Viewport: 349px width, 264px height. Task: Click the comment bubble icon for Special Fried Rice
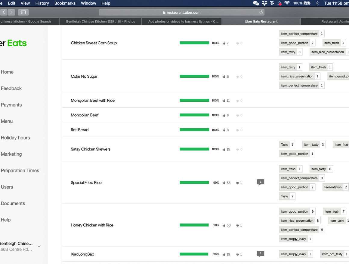click(x=261, y=182)
